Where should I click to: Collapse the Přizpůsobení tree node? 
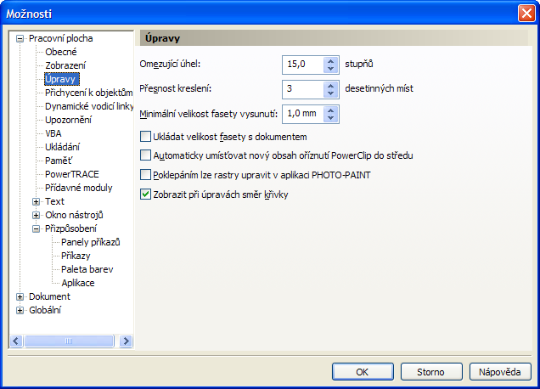tap(37, 228)
